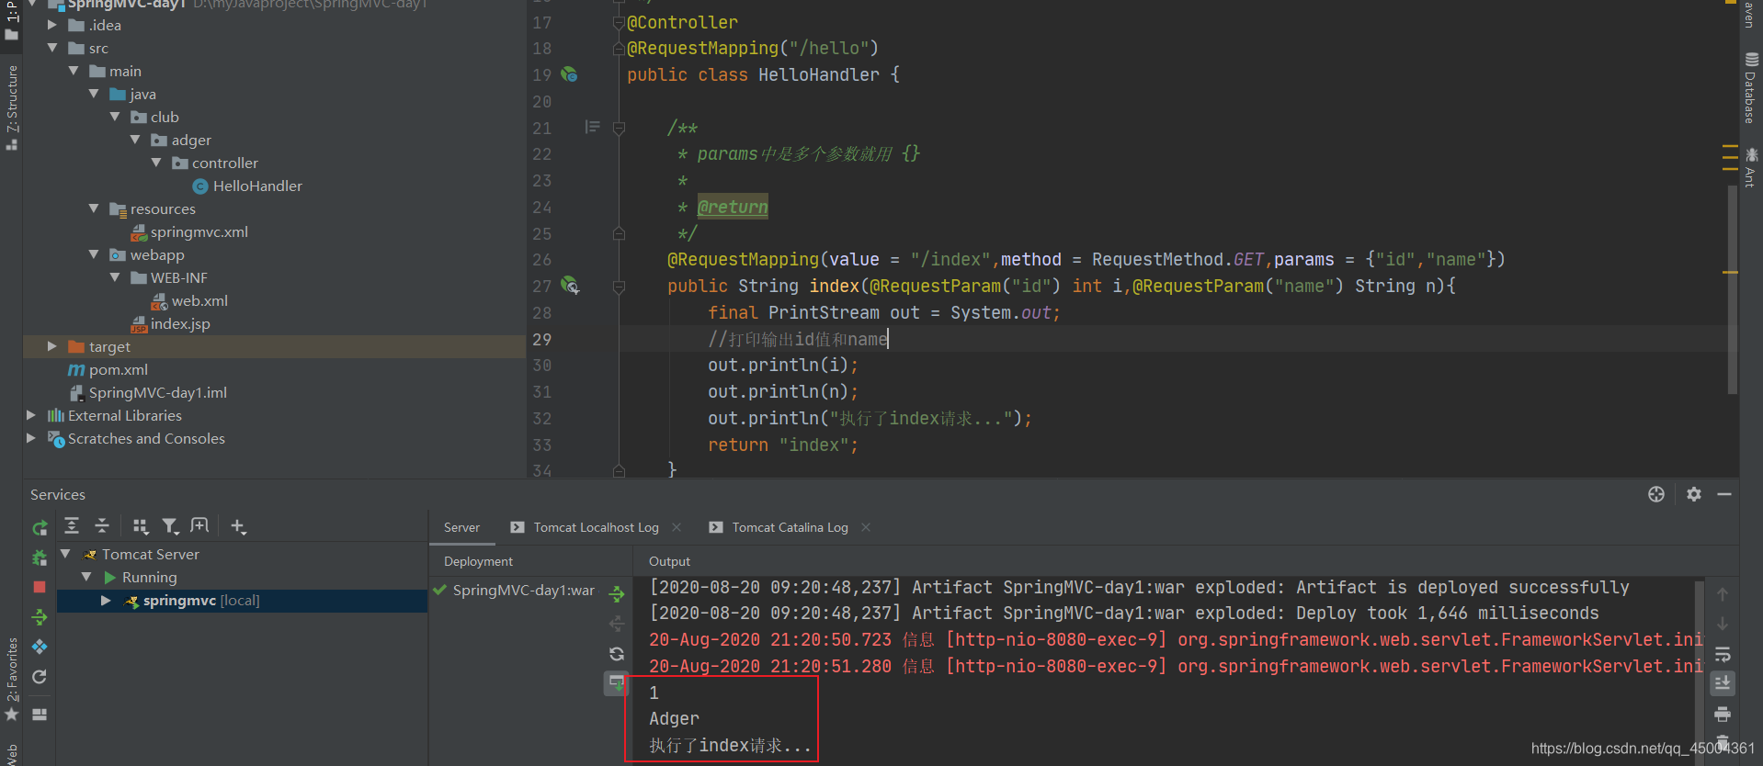Close the Tomcat Localhost Log tab
1763x766 pixels.
(x=677, y=527)
